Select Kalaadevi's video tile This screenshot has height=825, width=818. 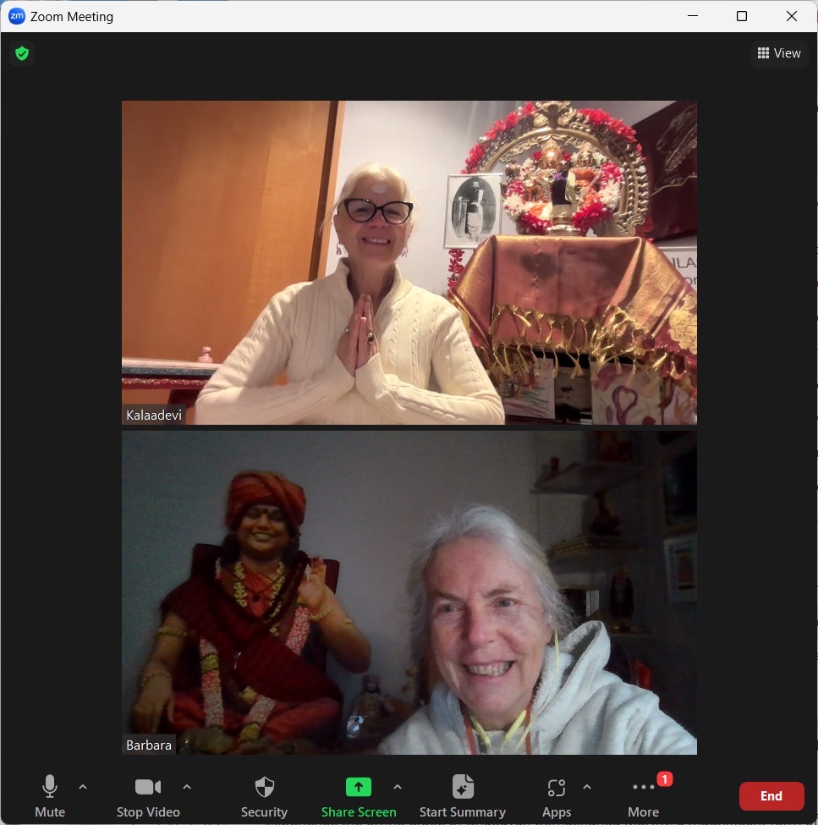coord(409,262)
